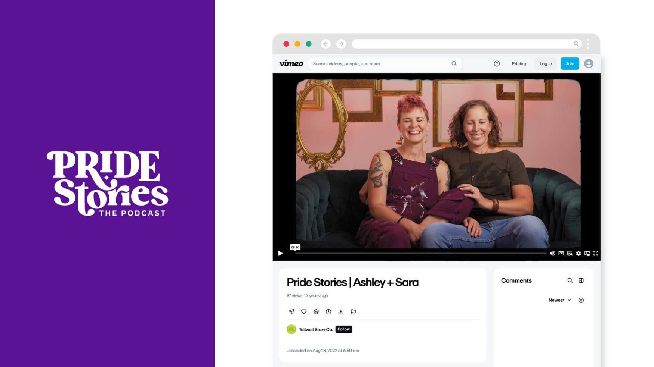Image resolution: width=654 pixels, height=367 pixels.
Task: Enter fullscreen mode in player
Action: tap(596, 253)
